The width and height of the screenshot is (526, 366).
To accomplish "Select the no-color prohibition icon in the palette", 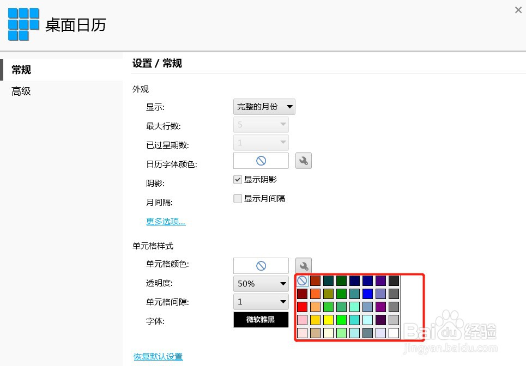I will pyautogui.click(x=302, y=280).
